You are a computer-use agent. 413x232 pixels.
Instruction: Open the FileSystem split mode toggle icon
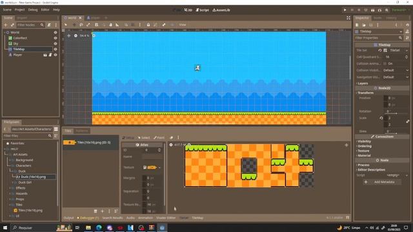point(56,129)
